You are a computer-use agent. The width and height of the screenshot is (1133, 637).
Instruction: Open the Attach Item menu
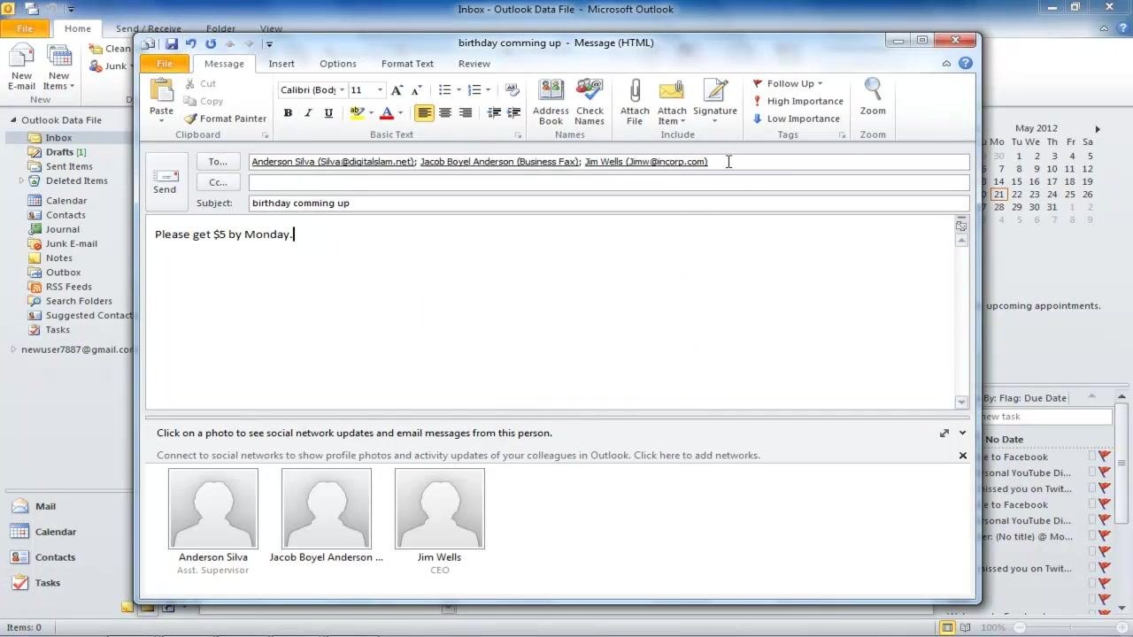(672, 103)
